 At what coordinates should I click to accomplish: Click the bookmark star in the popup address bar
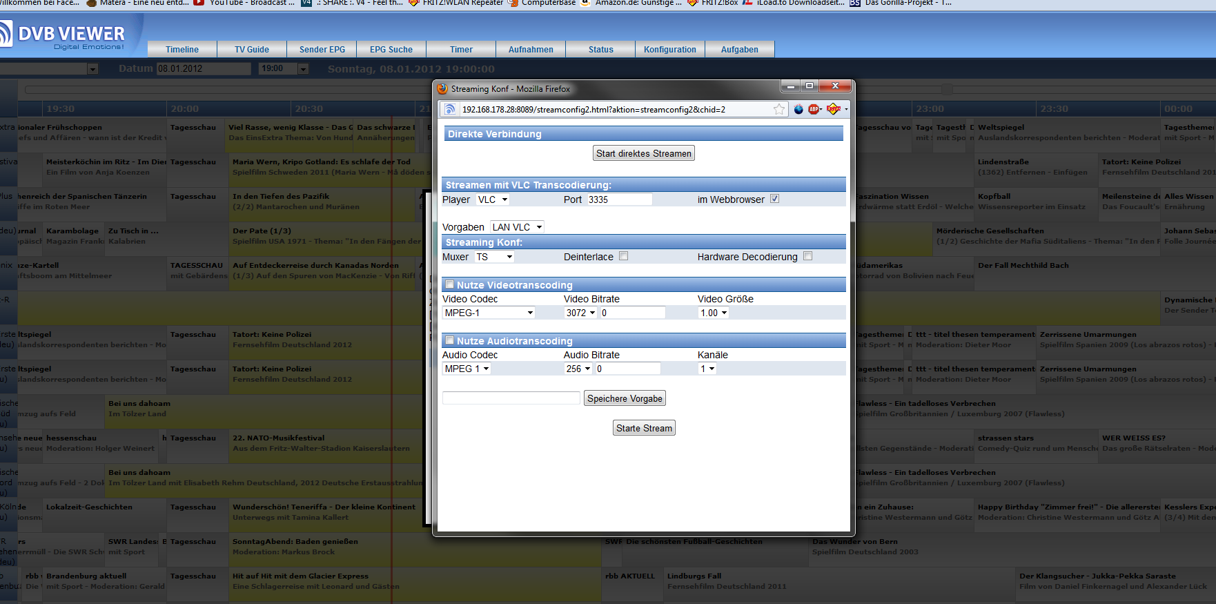pos(778,109)
